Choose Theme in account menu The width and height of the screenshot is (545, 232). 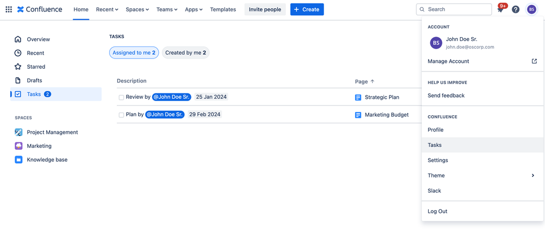(483, 176)
